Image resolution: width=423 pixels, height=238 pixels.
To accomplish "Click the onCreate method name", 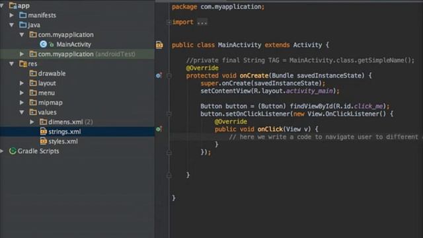I will click(254, 75).
